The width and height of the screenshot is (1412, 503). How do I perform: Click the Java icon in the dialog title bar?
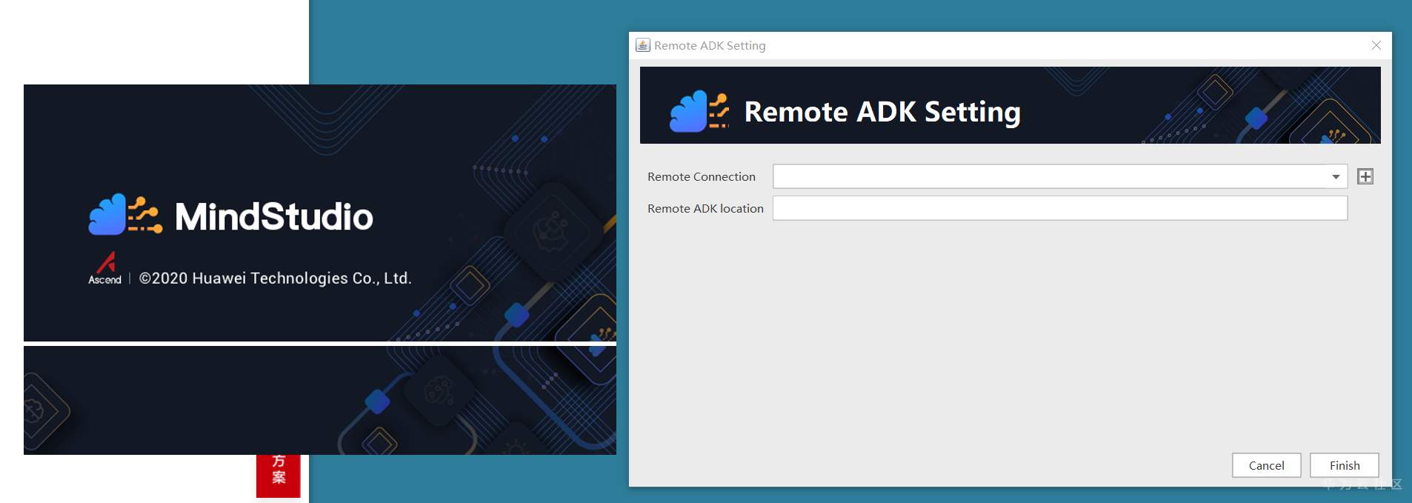click(x=642, y=45)
